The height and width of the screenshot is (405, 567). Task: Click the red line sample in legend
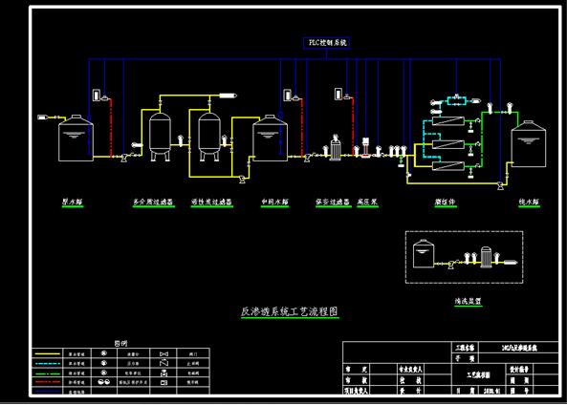click(x=48, y=382)
